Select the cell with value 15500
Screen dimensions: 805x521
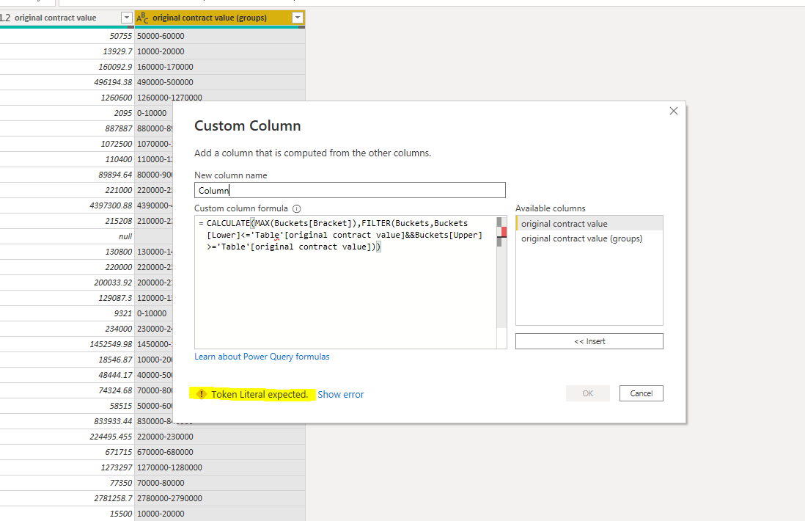(x=67, y=514)
